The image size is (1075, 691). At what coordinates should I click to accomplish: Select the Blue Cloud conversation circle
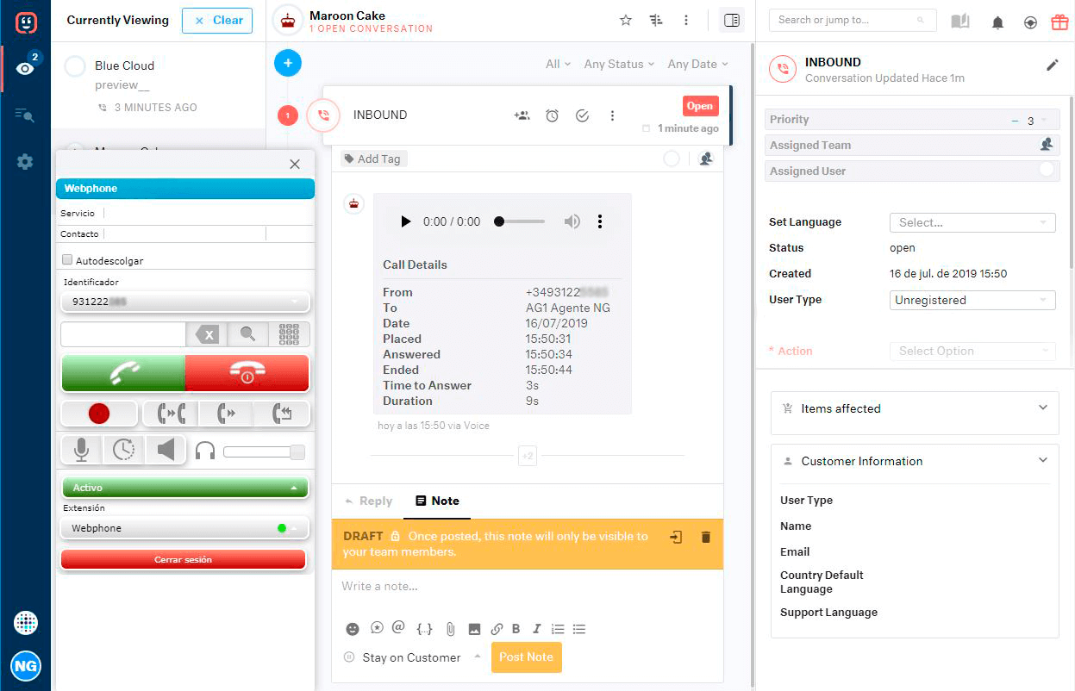click(x=75, y=66)
